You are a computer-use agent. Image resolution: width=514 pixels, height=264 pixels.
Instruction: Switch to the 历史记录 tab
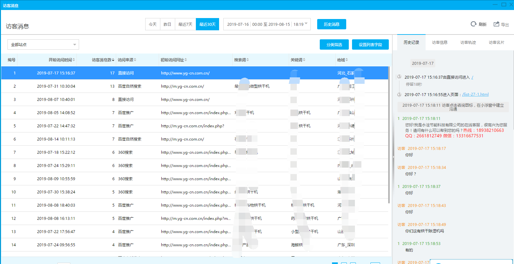point(411,42)
